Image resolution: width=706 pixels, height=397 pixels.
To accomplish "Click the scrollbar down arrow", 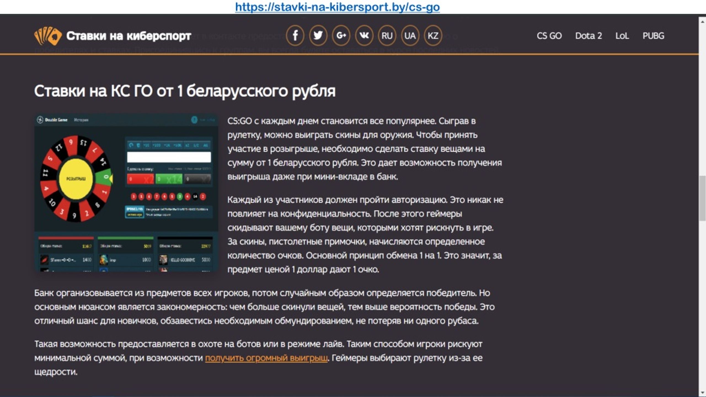I will point(702,392).
